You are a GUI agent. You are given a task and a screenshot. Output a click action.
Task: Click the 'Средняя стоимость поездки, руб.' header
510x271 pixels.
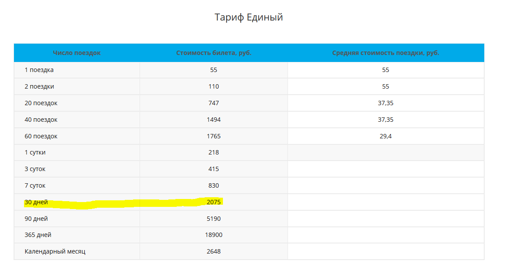pyautogui.click(x=385, y=53)
